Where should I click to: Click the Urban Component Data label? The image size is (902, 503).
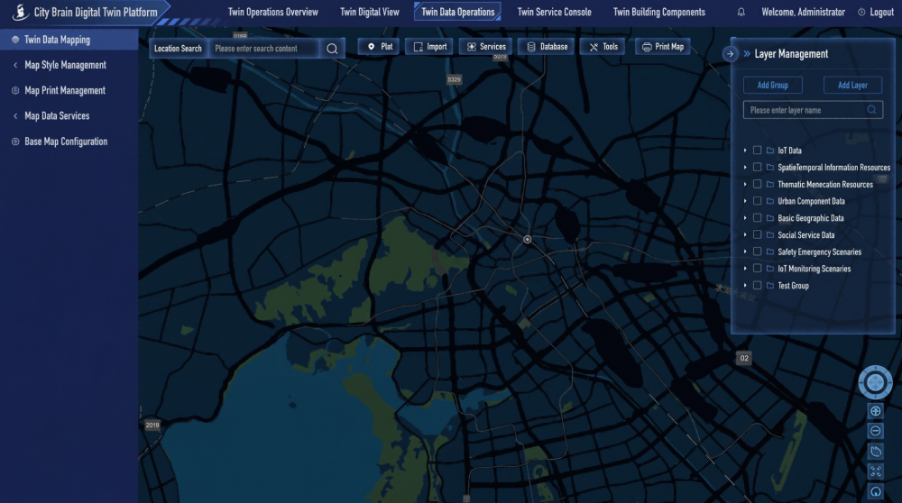pos(811,201)
